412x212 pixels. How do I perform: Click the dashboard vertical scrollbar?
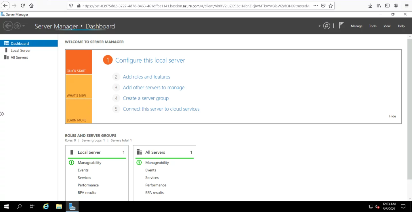410,109
